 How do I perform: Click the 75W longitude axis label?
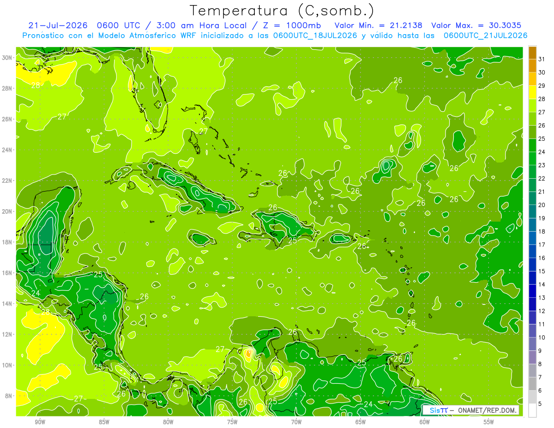[x=232, y=422]
